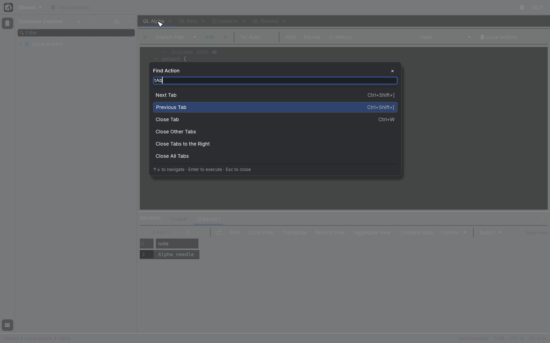The image size is (550, 343).
Task: Select Close Tabs to the Right
Action: click(x=275, y=144)
